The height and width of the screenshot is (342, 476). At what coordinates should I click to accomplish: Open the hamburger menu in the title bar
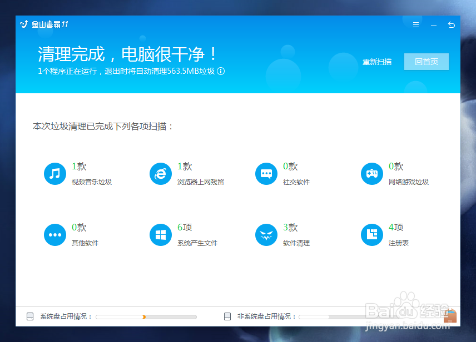(x=416, y=25)
